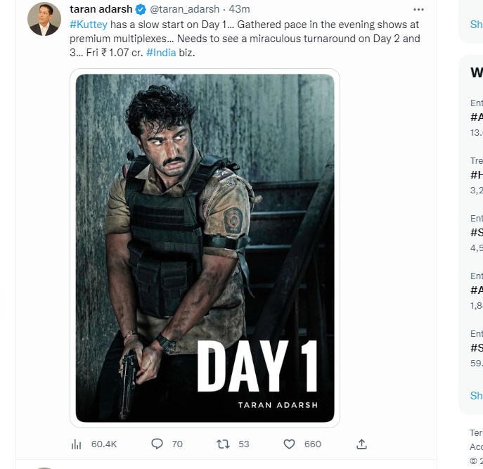Click the blue verified badge
This screenshot has width=483, height=469.
click(140, 11)
